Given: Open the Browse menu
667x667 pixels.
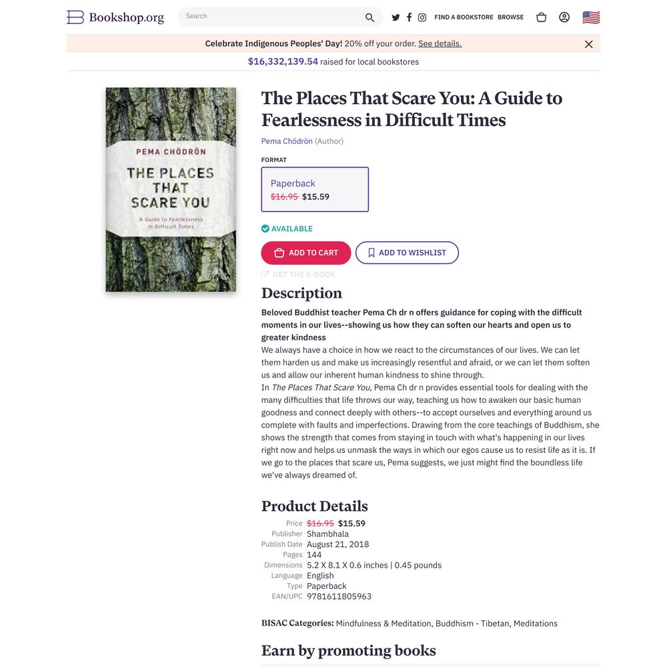Looking at the screenshot, I should (x=510, y=17).
